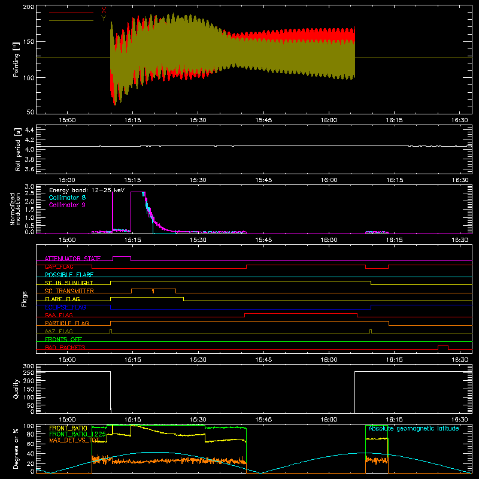Image resolution: width=479 pixels, height=479 pixels.
Task: Click the 'Flags' vertical axis title
Action: [x=24, y=299]
